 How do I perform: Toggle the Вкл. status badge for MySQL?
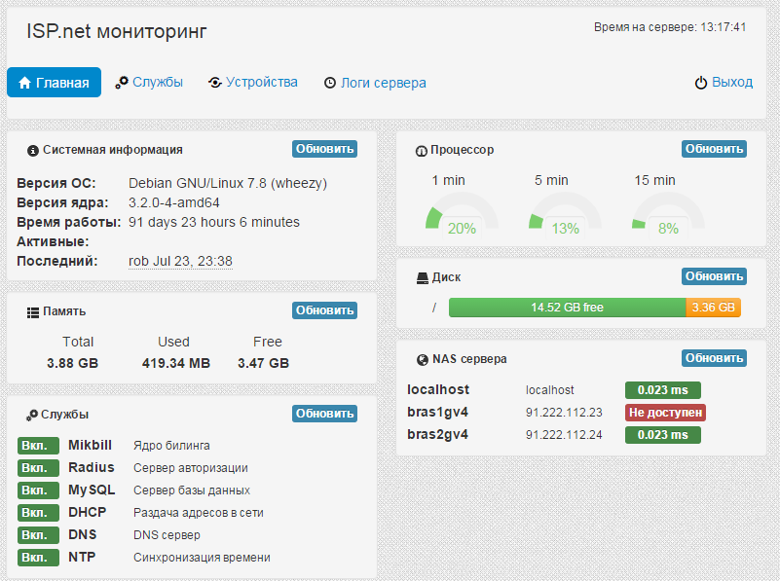[x=37, y=490]
